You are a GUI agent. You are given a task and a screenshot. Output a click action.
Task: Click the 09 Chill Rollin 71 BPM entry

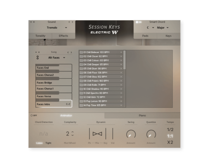coord(101,85)
